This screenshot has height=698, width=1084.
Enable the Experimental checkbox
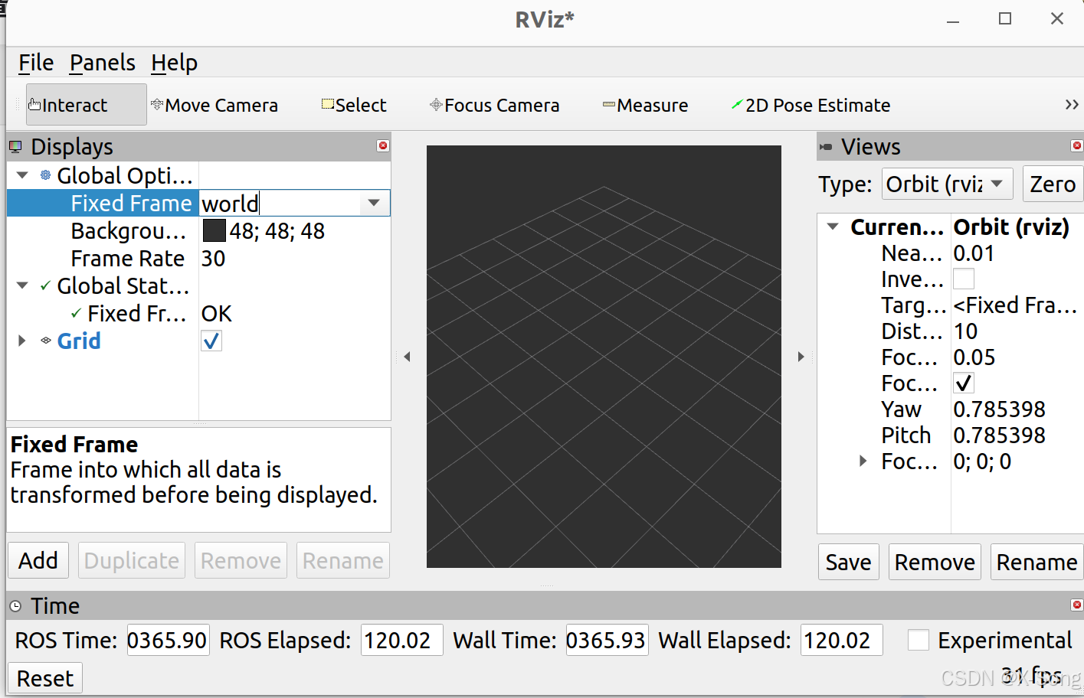point(919,640)
